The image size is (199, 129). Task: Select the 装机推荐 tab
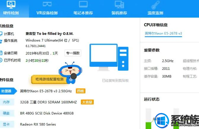tap(119, 8)
